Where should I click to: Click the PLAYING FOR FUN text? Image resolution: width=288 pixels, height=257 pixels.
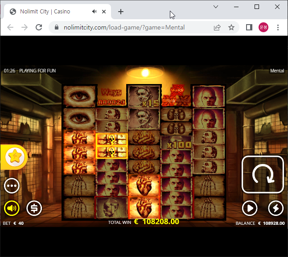click(x=37, y=71)
